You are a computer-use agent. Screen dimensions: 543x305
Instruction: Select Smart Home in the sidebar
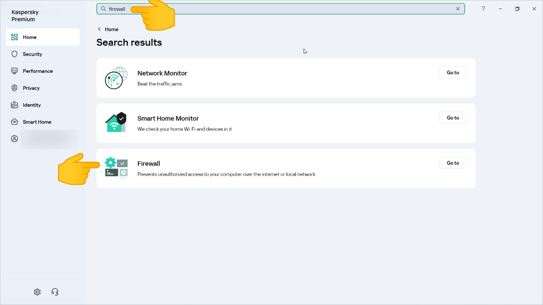[43, 122]
